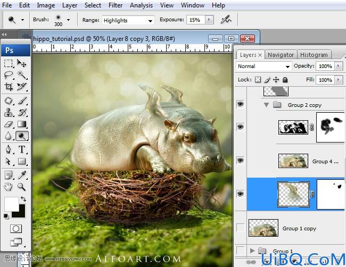Viewport: 346px width, 267px height.
Task: Show the Group 1 copy layer
Action: pyautogui.click(x=240, y=228)
